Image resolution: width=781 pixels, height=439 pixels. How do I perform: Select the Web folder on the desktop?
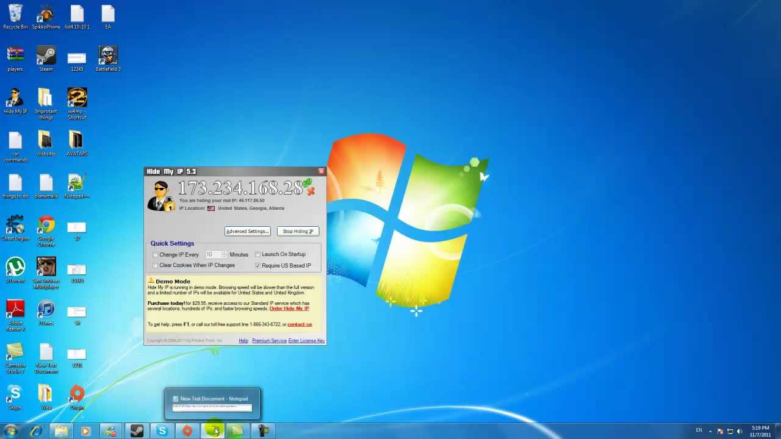click(x=46, y=396)
